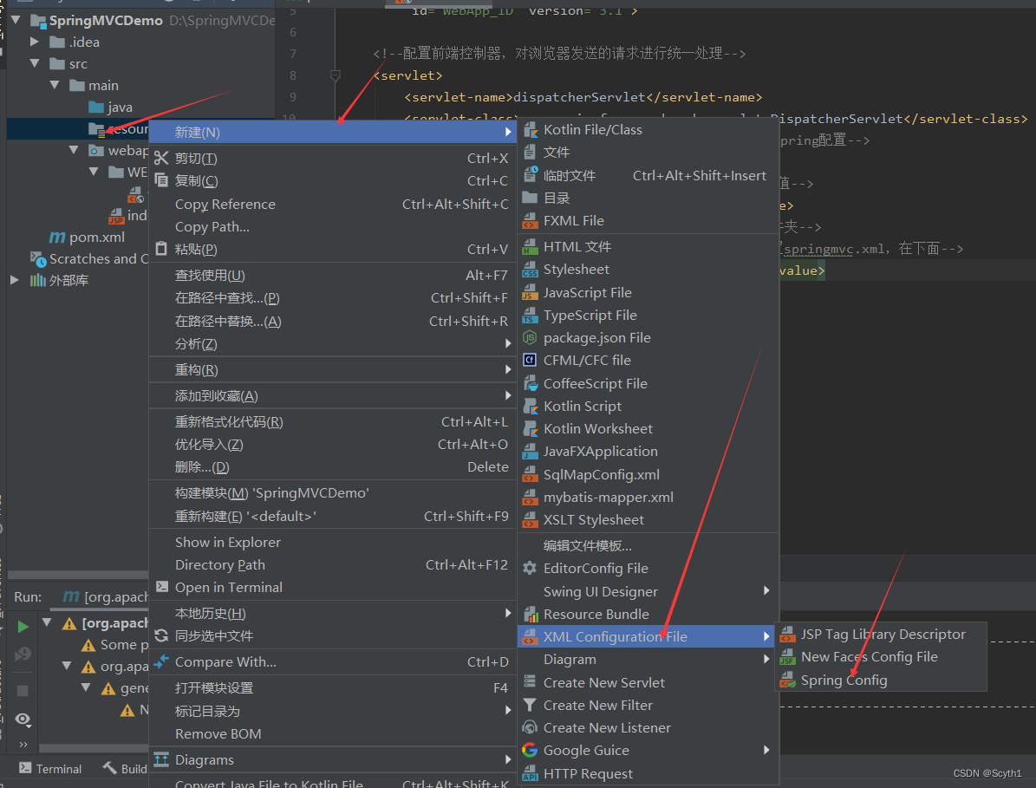Image resolution: width=1036 pixels, height=788 pixels.
Task: Select 重构(R) menu entry
Action: [332, 370]
